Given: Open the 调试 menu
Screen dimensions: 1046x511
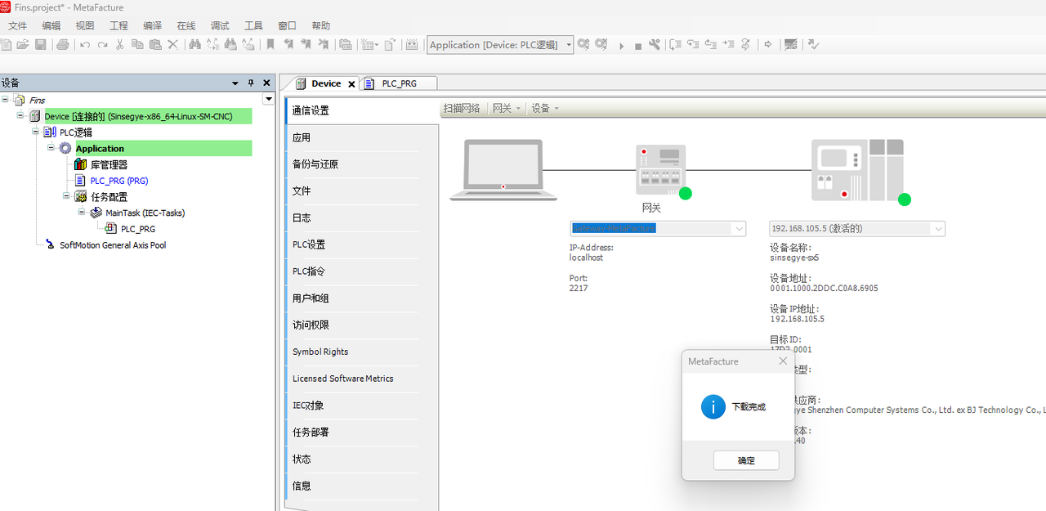Looking at the screenshot, I should click(220, 26).
